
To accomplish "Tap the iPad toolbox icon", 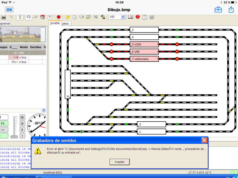I will point(218,10).
